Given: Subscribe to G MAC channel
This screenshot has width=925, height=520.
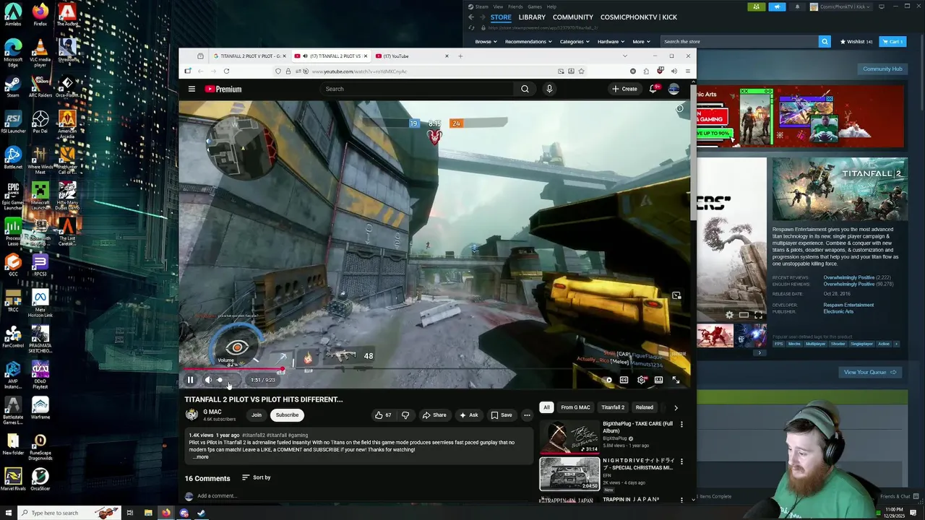Looking at the screenshot, I should 287,415.
